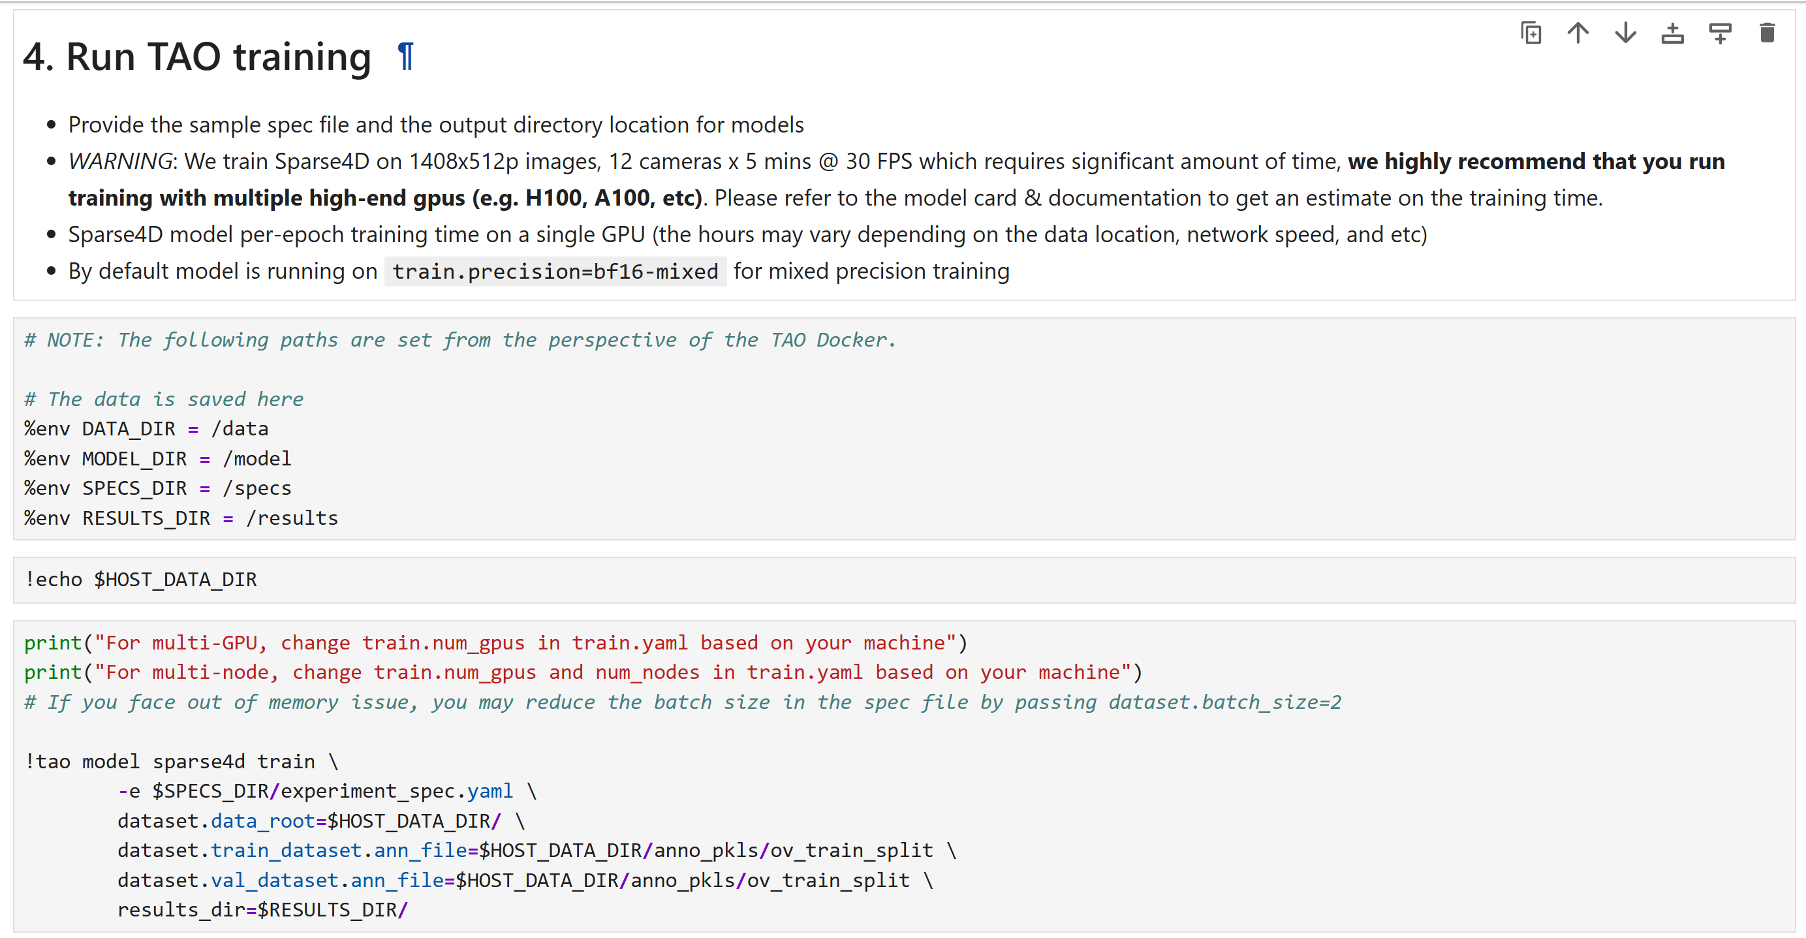Move the cell down
This screenshot has height=938, width=1806.
1625,33
